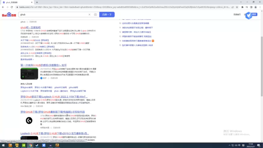This screenshot has width=263, height=148.
Task: Open hot search item number 15
Action: pos(137,45)
